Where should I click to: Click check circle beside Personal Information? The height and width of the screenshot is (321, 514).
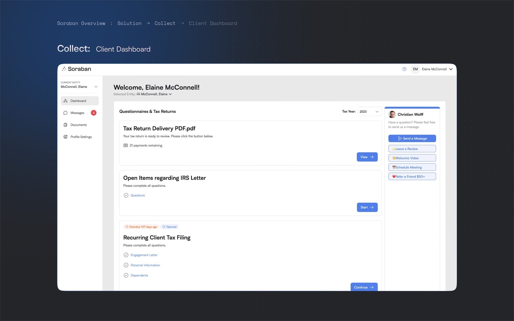point(126,265)
